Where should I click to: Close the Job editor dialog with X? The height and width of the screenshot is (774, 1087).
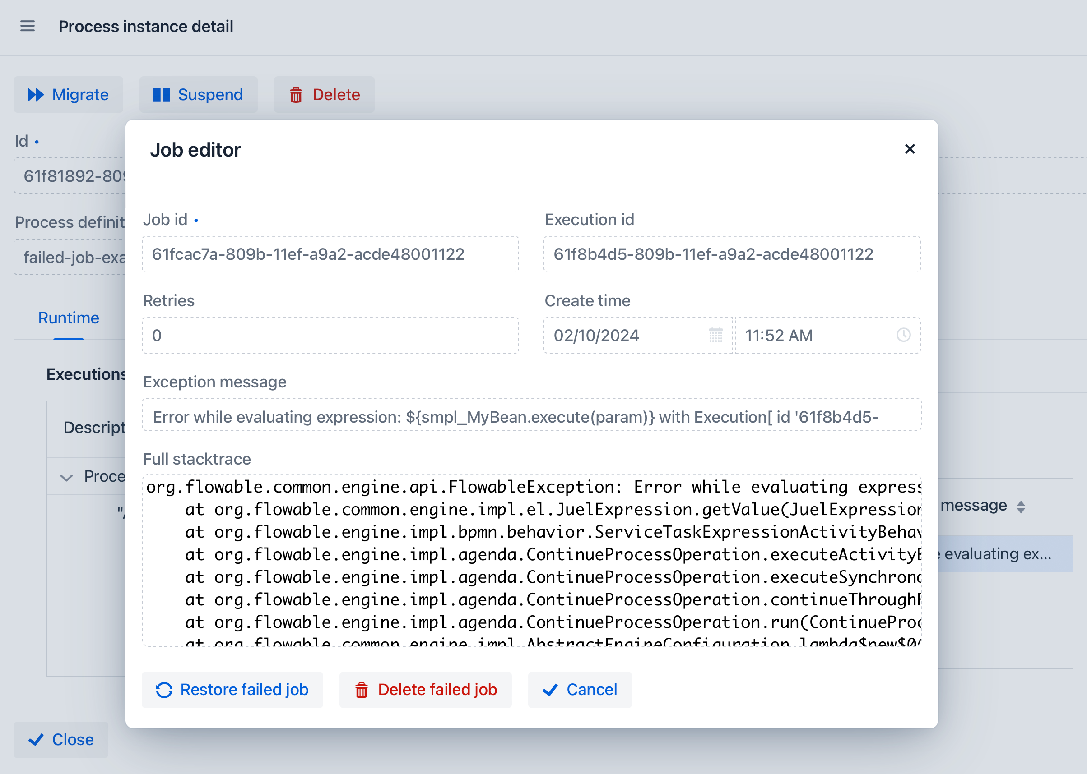(x=910, y=149)
